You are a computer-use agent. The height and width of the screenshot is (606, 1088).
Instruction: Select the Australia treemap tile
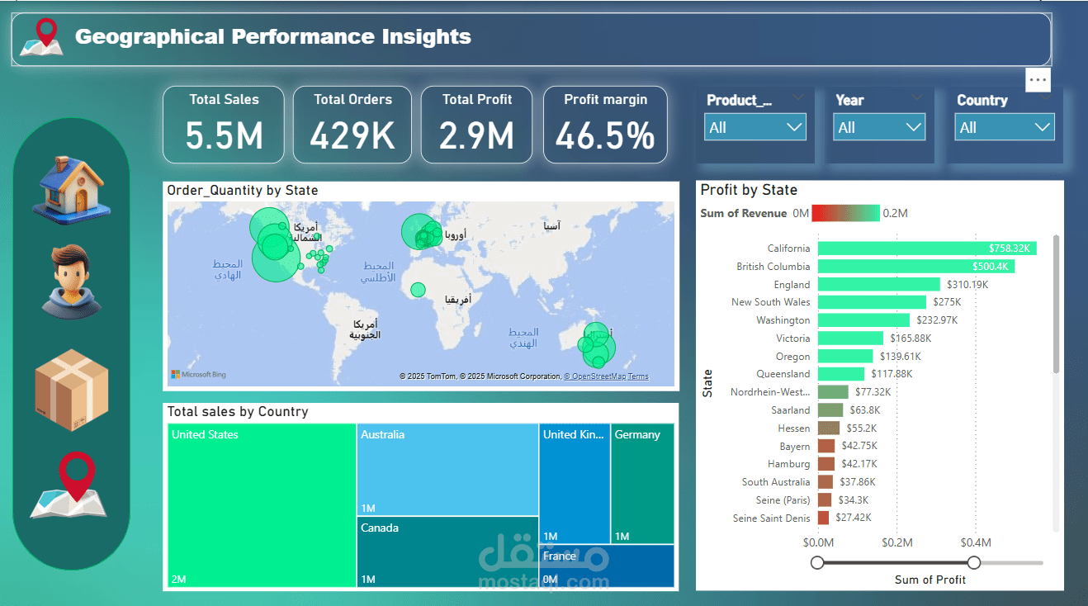tap(448, 470)
